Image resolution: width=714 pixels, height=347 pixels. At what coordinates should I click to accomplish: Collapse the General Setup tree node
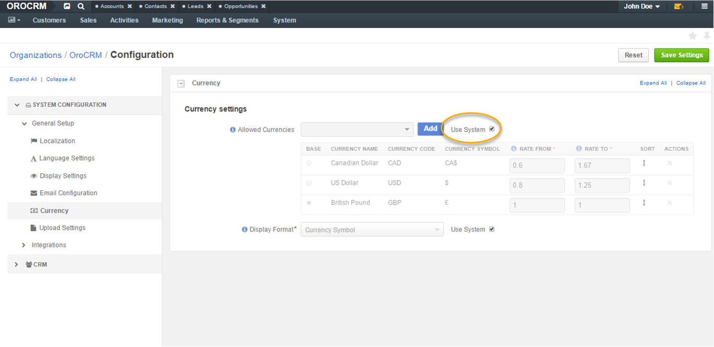point(24,124)
